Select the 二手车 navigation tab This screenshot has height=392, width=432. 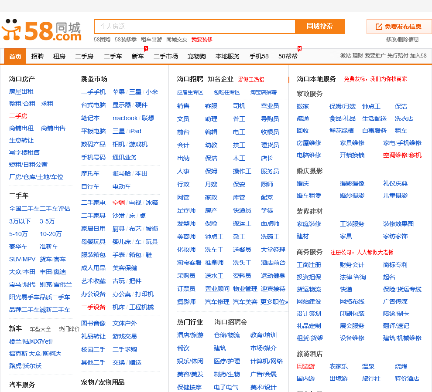point(113,56)
